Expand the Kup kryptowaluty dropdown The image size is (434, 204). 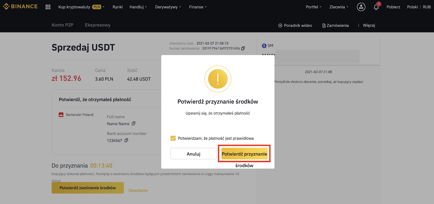click(81, 7)
